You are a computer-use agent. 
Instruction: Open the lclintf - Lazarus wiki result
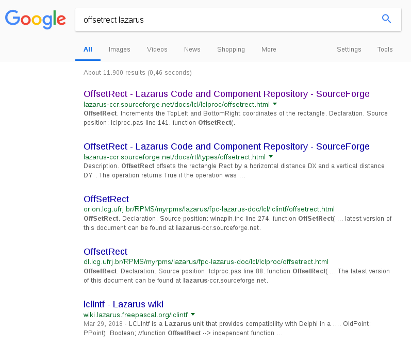tap(123, 304)
